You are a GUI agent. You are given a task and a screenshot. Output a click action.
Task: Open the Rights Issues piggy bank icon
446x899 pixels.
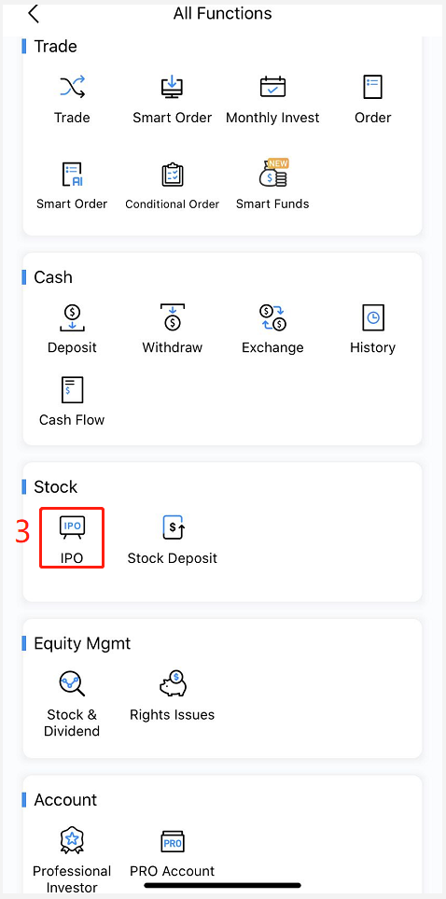(173, 683)
